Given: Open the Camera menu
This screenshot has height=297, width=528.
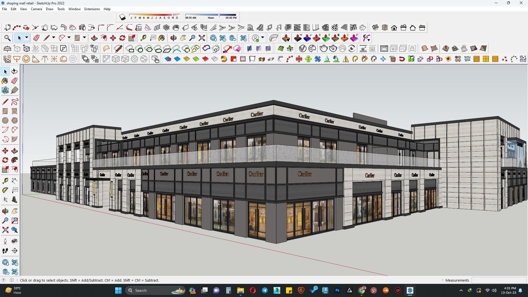Looking at the screenshot, I should pos(36,9).
